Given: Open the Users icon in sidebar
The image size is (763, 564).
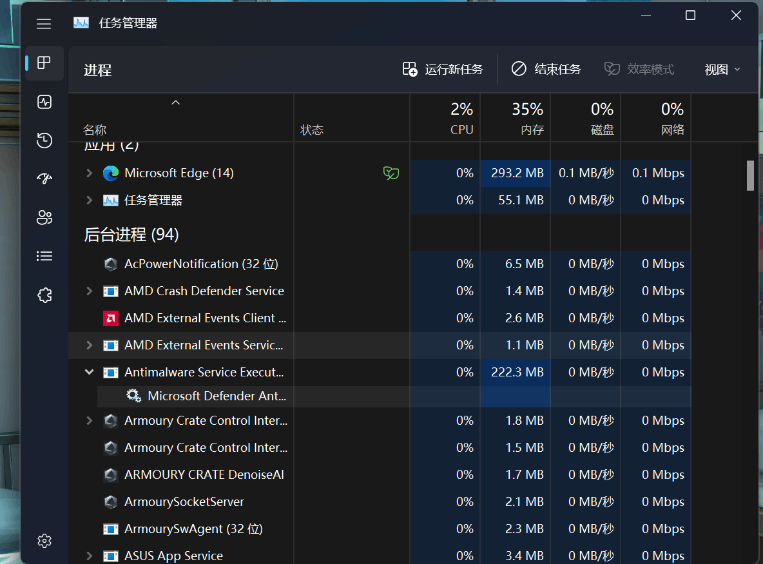Looking at the screenshot, I should click(x=44, y=217).
